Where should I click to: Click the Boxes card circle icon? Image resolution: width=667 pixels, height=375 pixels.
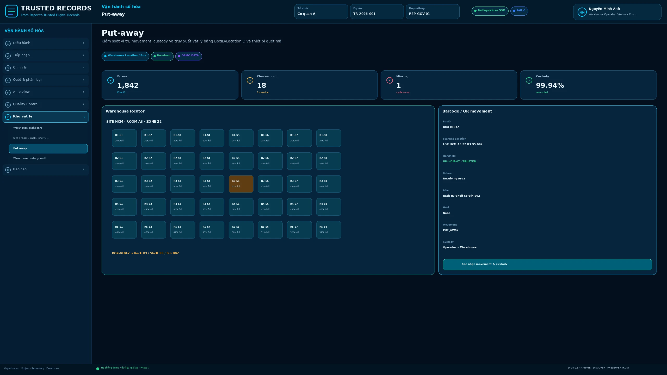pos(110,80)
